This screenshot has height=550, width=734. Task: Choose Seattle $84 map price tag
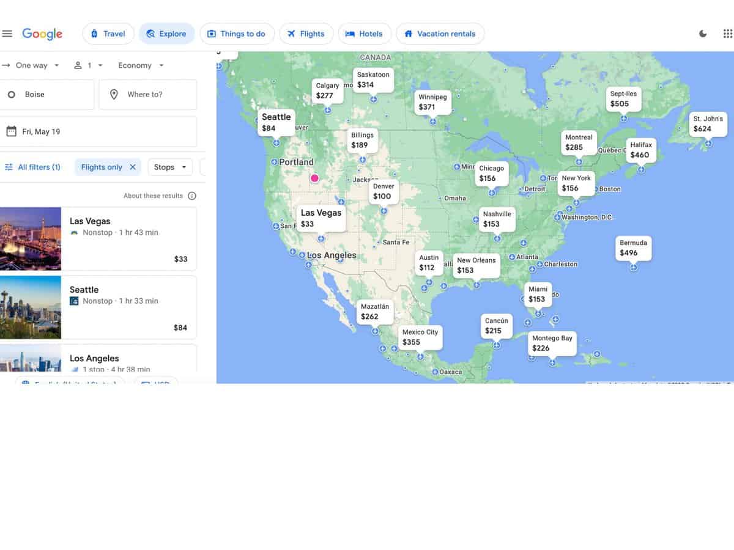coord(276,122)
